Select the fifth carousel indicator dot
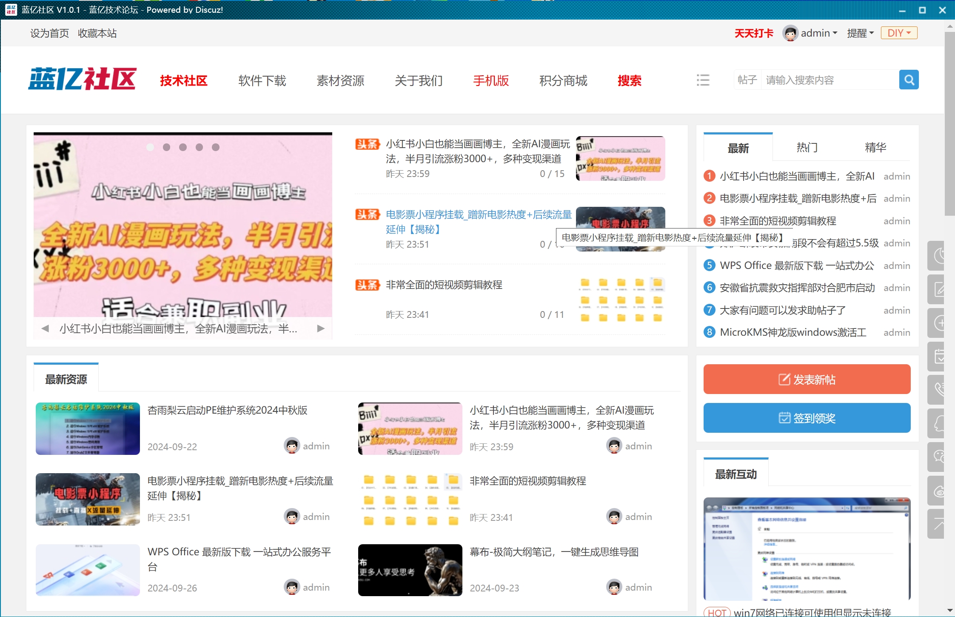955x617 pixels. point(216,147)
